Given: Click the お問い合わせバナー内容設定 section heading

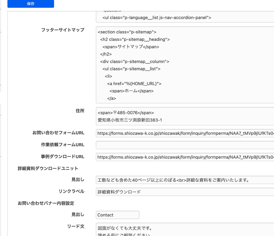Looking at the screenshot, I should [x=46, y=203].
